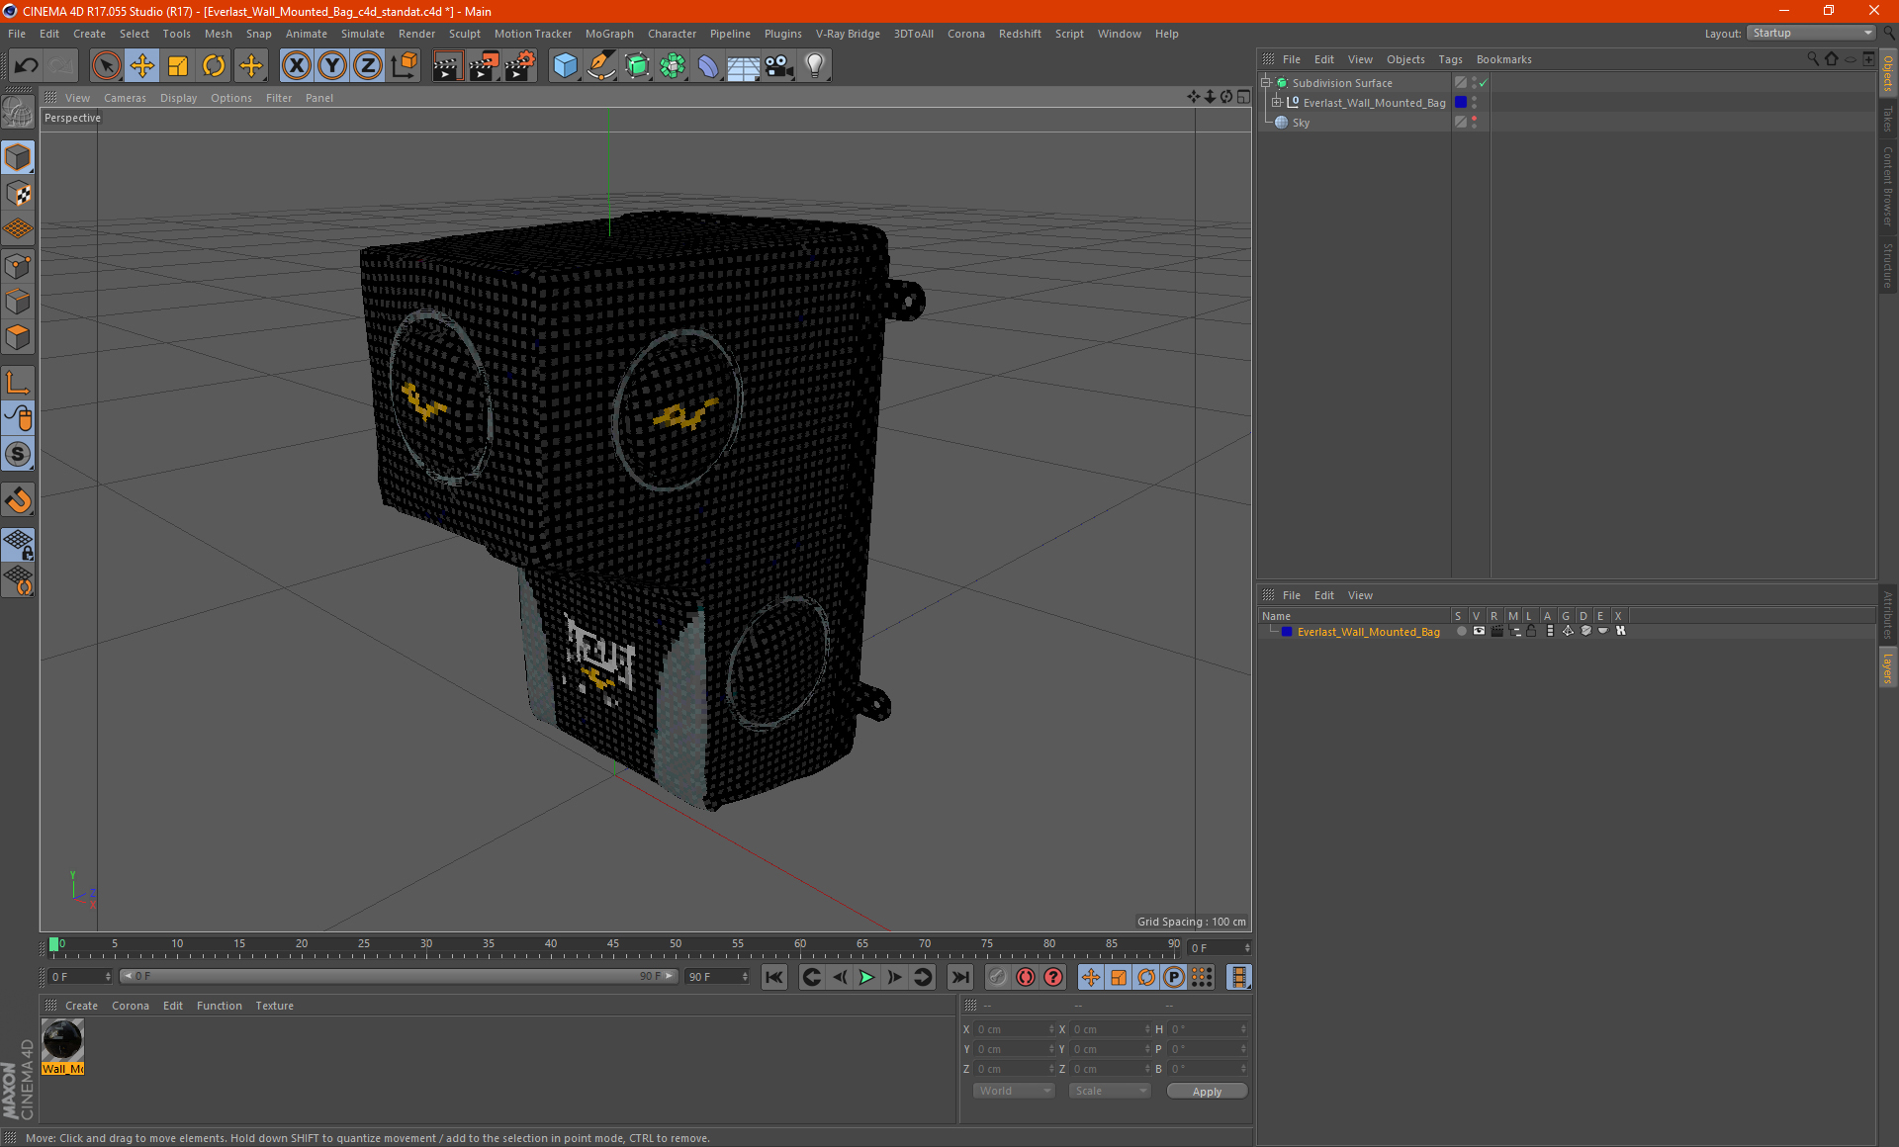Select Edges mode
This screenshot has height=1147, width=1899.
[x=18, y=302]
